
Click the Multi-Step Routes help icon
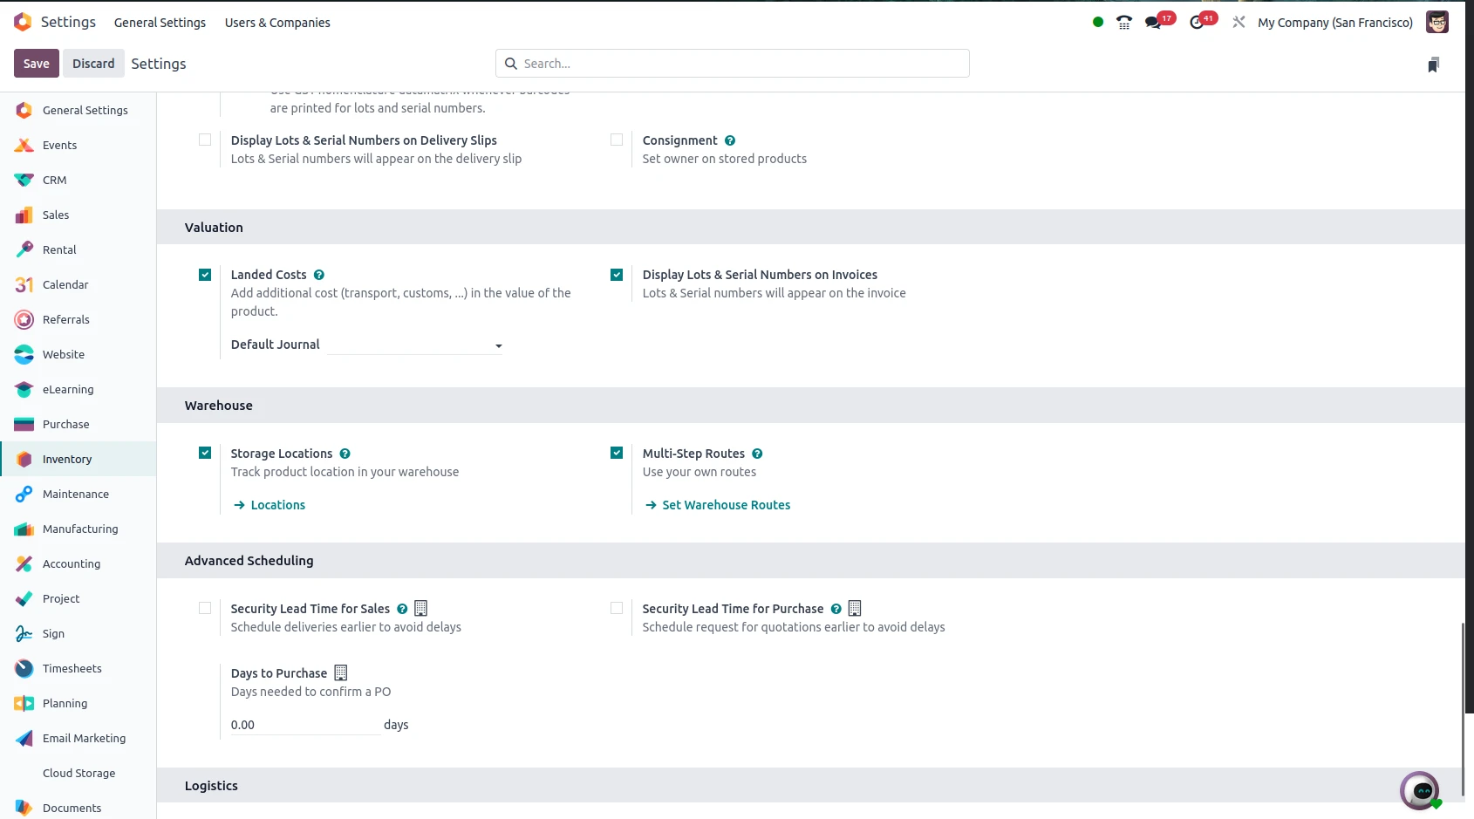click(757, 454)
